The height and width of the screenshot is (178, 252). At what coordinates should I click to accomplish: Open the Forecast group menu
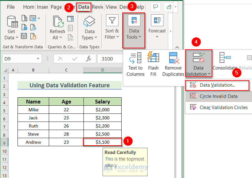point(157,27)
